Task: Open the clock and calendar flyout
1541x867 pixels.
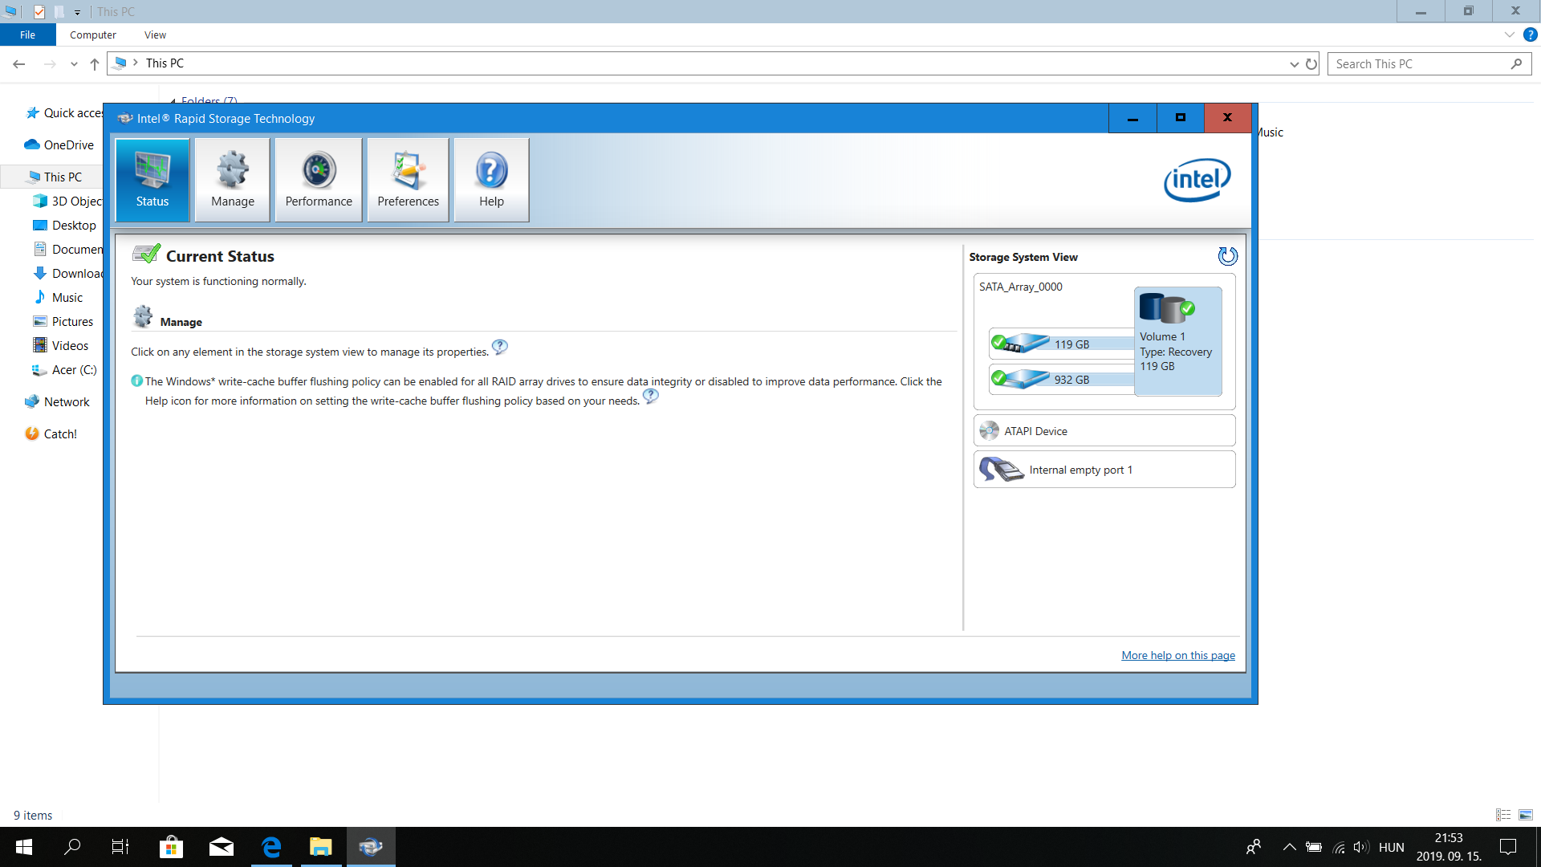Action: coord(1449,847)
